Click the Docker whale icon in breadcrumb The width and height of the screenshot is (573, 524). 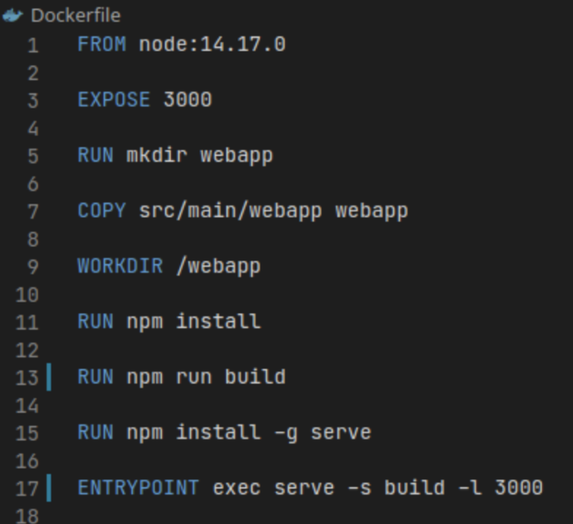click(x=13, y=16)
